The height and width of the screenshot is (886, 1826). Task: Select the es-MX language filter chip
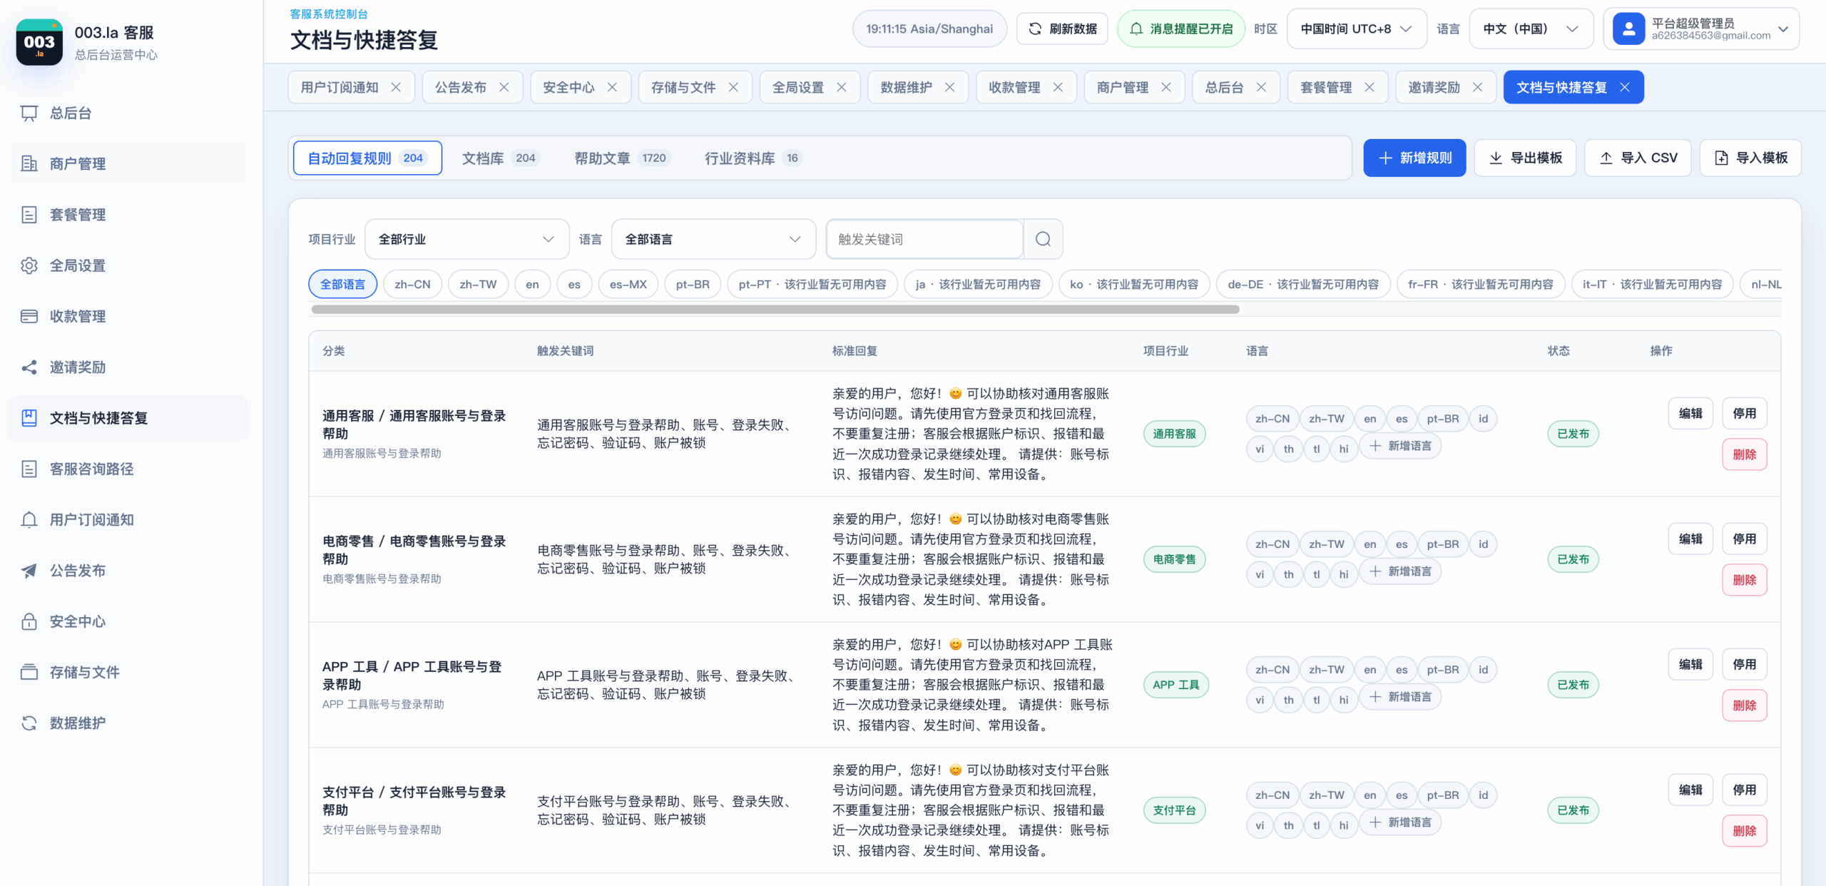628,284
